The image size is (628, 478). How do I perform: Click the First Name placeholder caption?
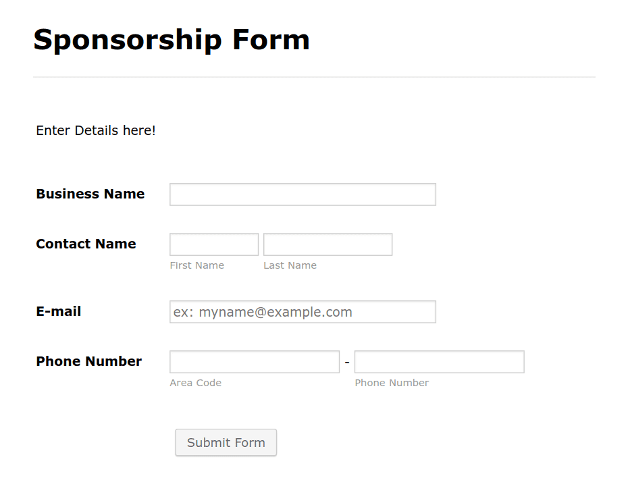click(x=197, y=265)
